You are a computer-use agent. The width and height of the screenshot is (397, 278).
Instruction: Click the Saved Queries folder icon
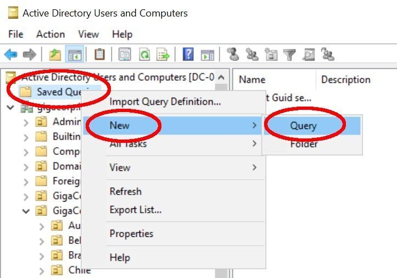[x=26, y=92]
